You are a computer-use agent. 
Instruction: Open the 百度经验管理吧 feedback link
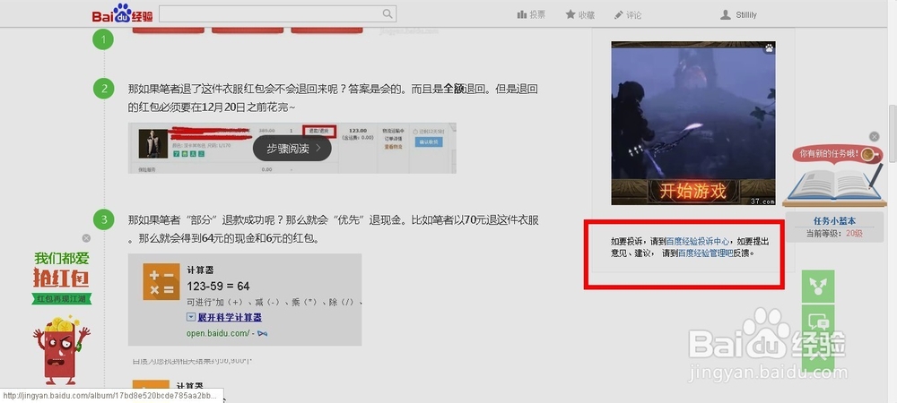point(705,253)
